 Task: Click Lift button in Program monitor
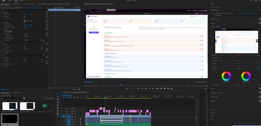(x=157, y=89)
